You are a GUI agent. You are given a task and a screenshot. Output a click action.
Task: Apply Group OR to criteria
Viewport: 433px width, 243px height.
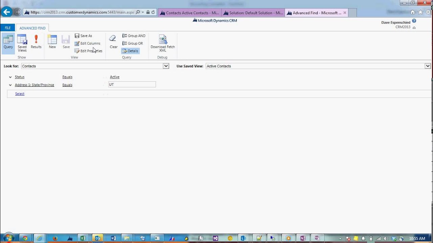(x=133, y=43)
